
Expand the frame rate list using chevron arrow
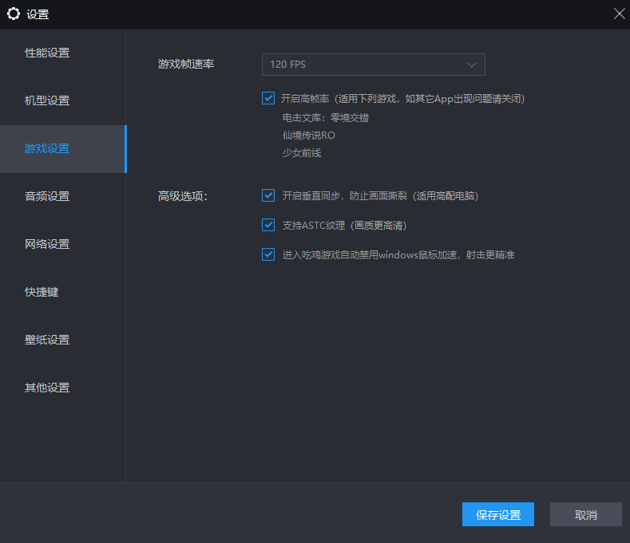(x=472, y=65)
